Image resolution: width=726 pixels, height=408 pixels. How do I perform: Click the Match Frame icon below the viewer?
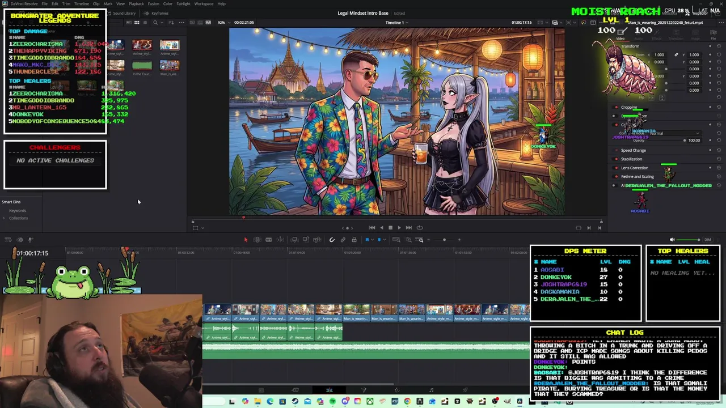579,228
